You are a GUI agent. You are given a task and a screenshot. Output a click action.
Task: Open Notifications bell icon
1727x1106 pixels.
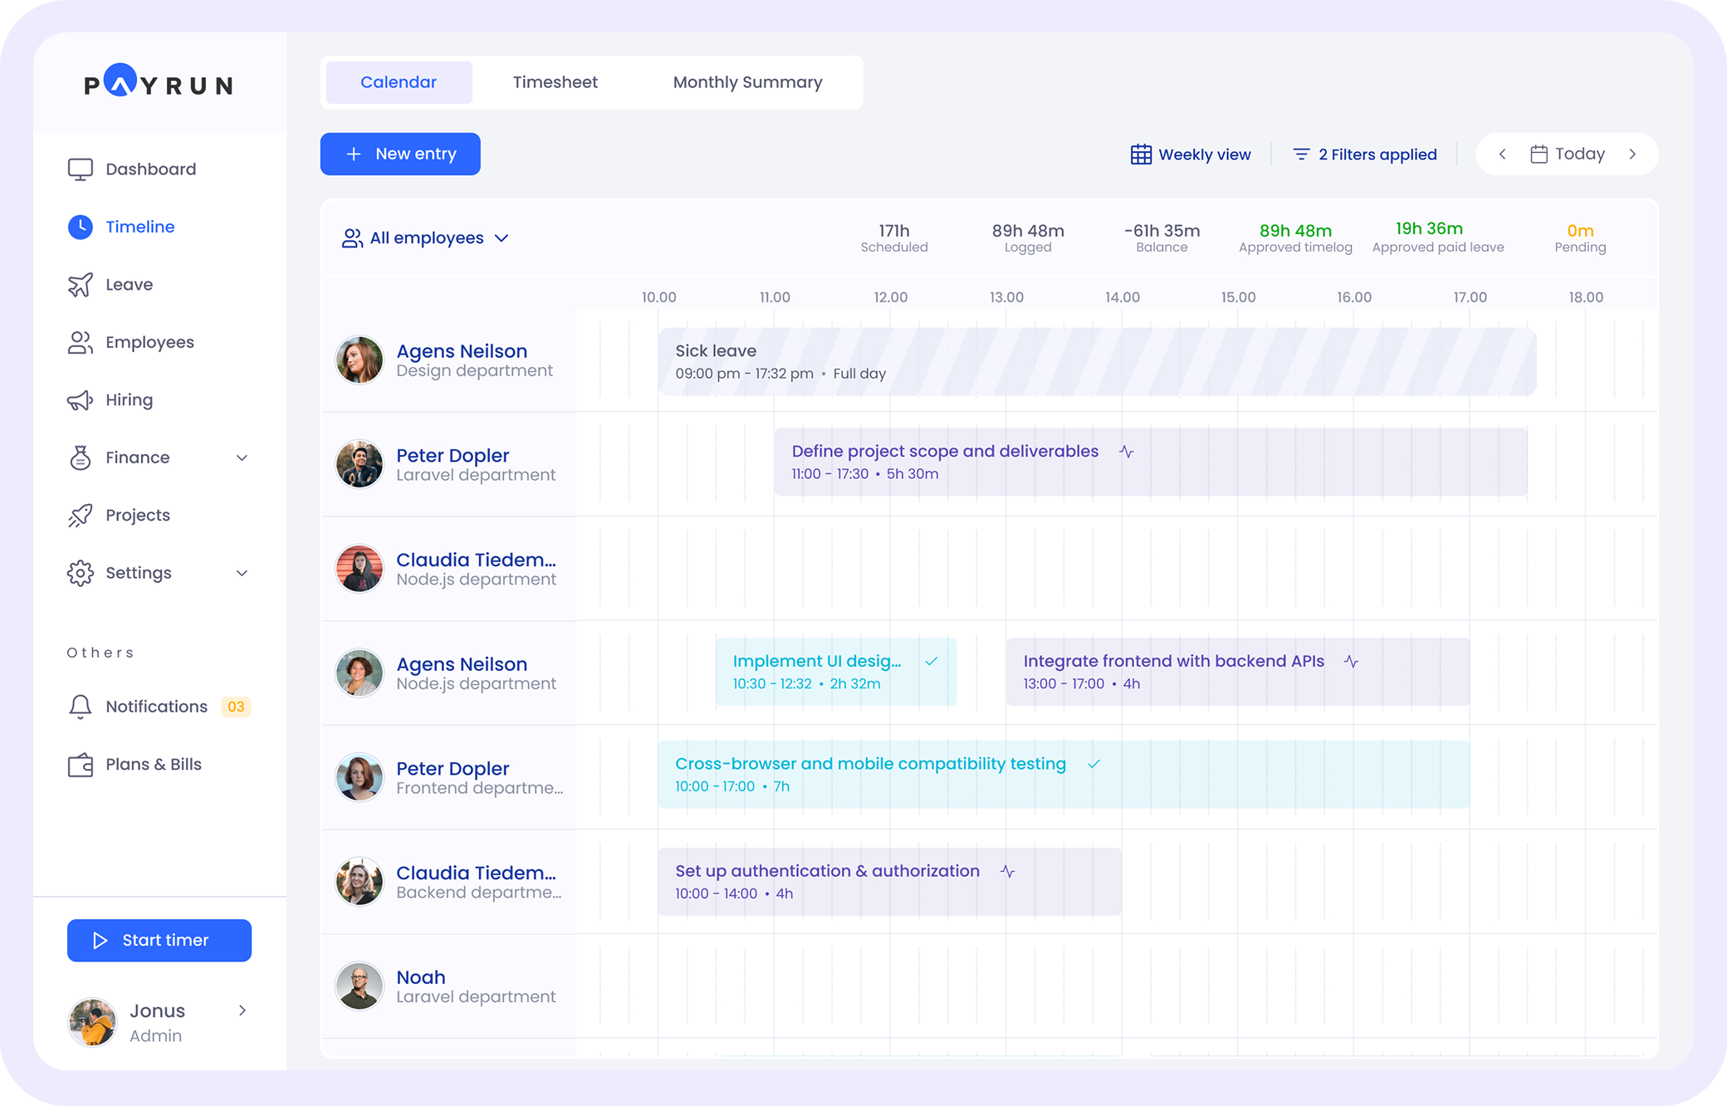(x=80, y=707)
